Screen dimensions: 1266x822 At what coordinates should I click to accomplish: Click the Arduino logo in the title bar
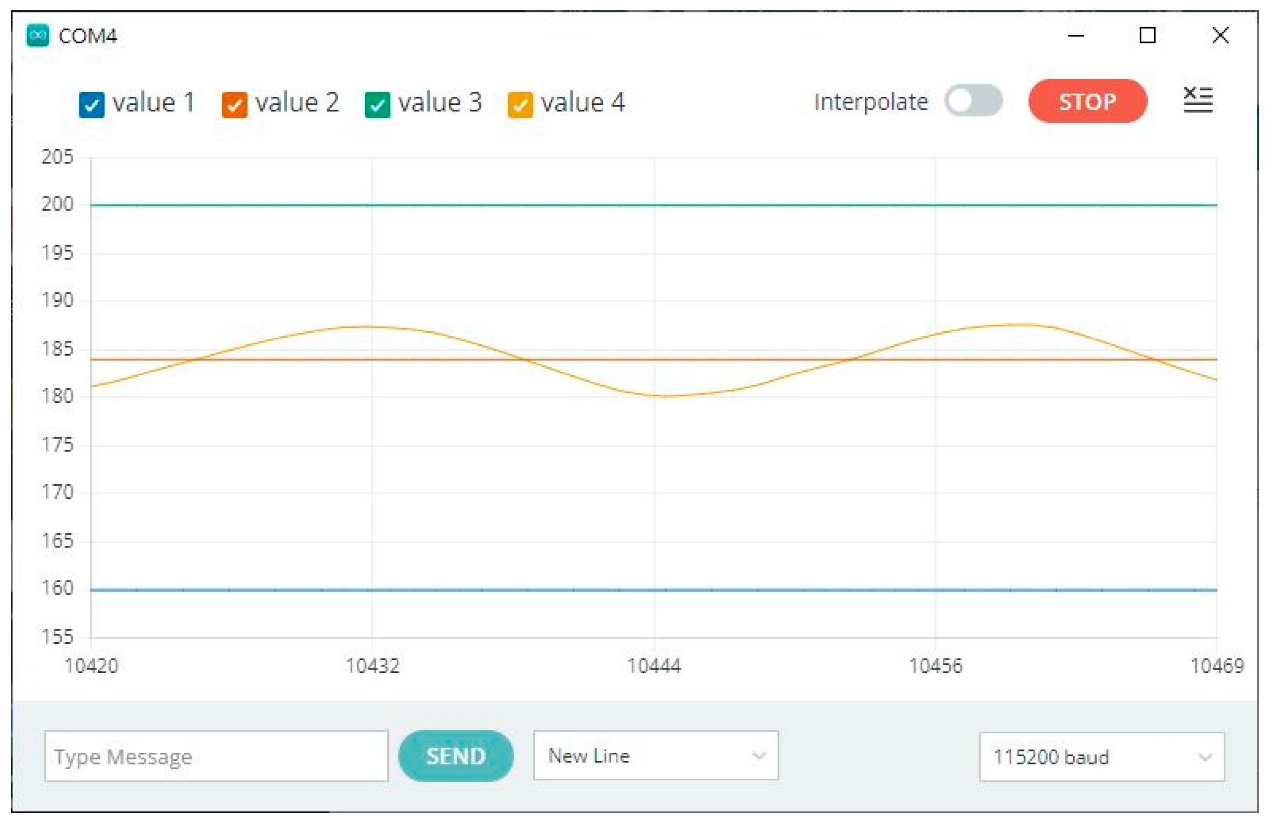[x=38, y=36]
